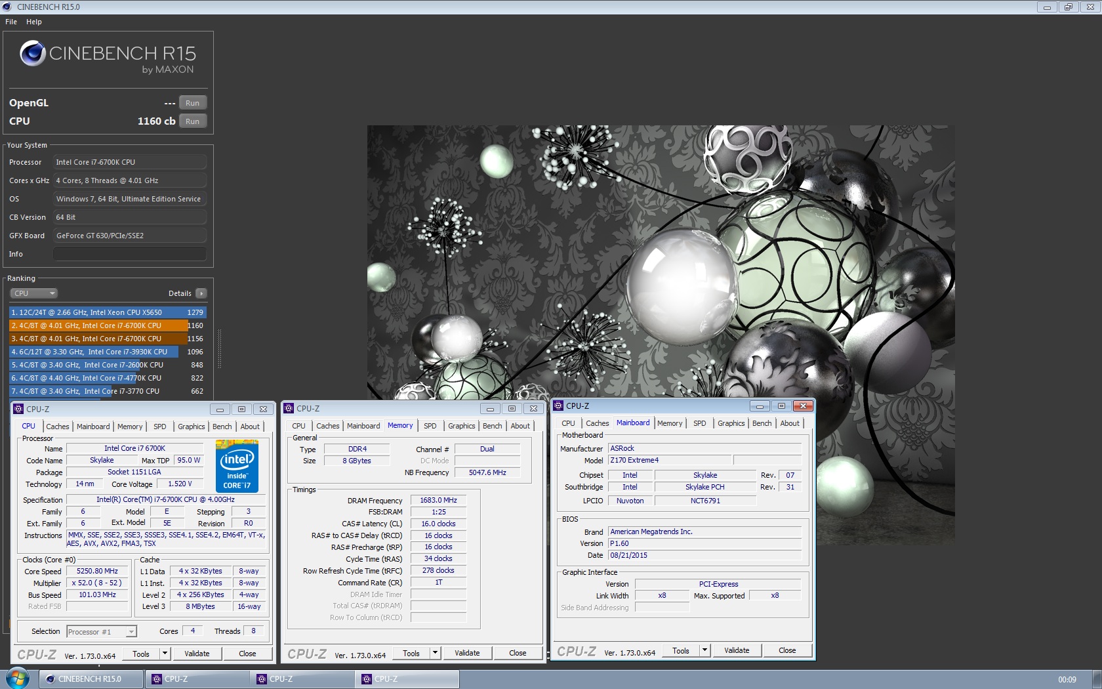Click the CPU-Z icon in CPU window title
1102x689 pixels.
coord(18,409)
